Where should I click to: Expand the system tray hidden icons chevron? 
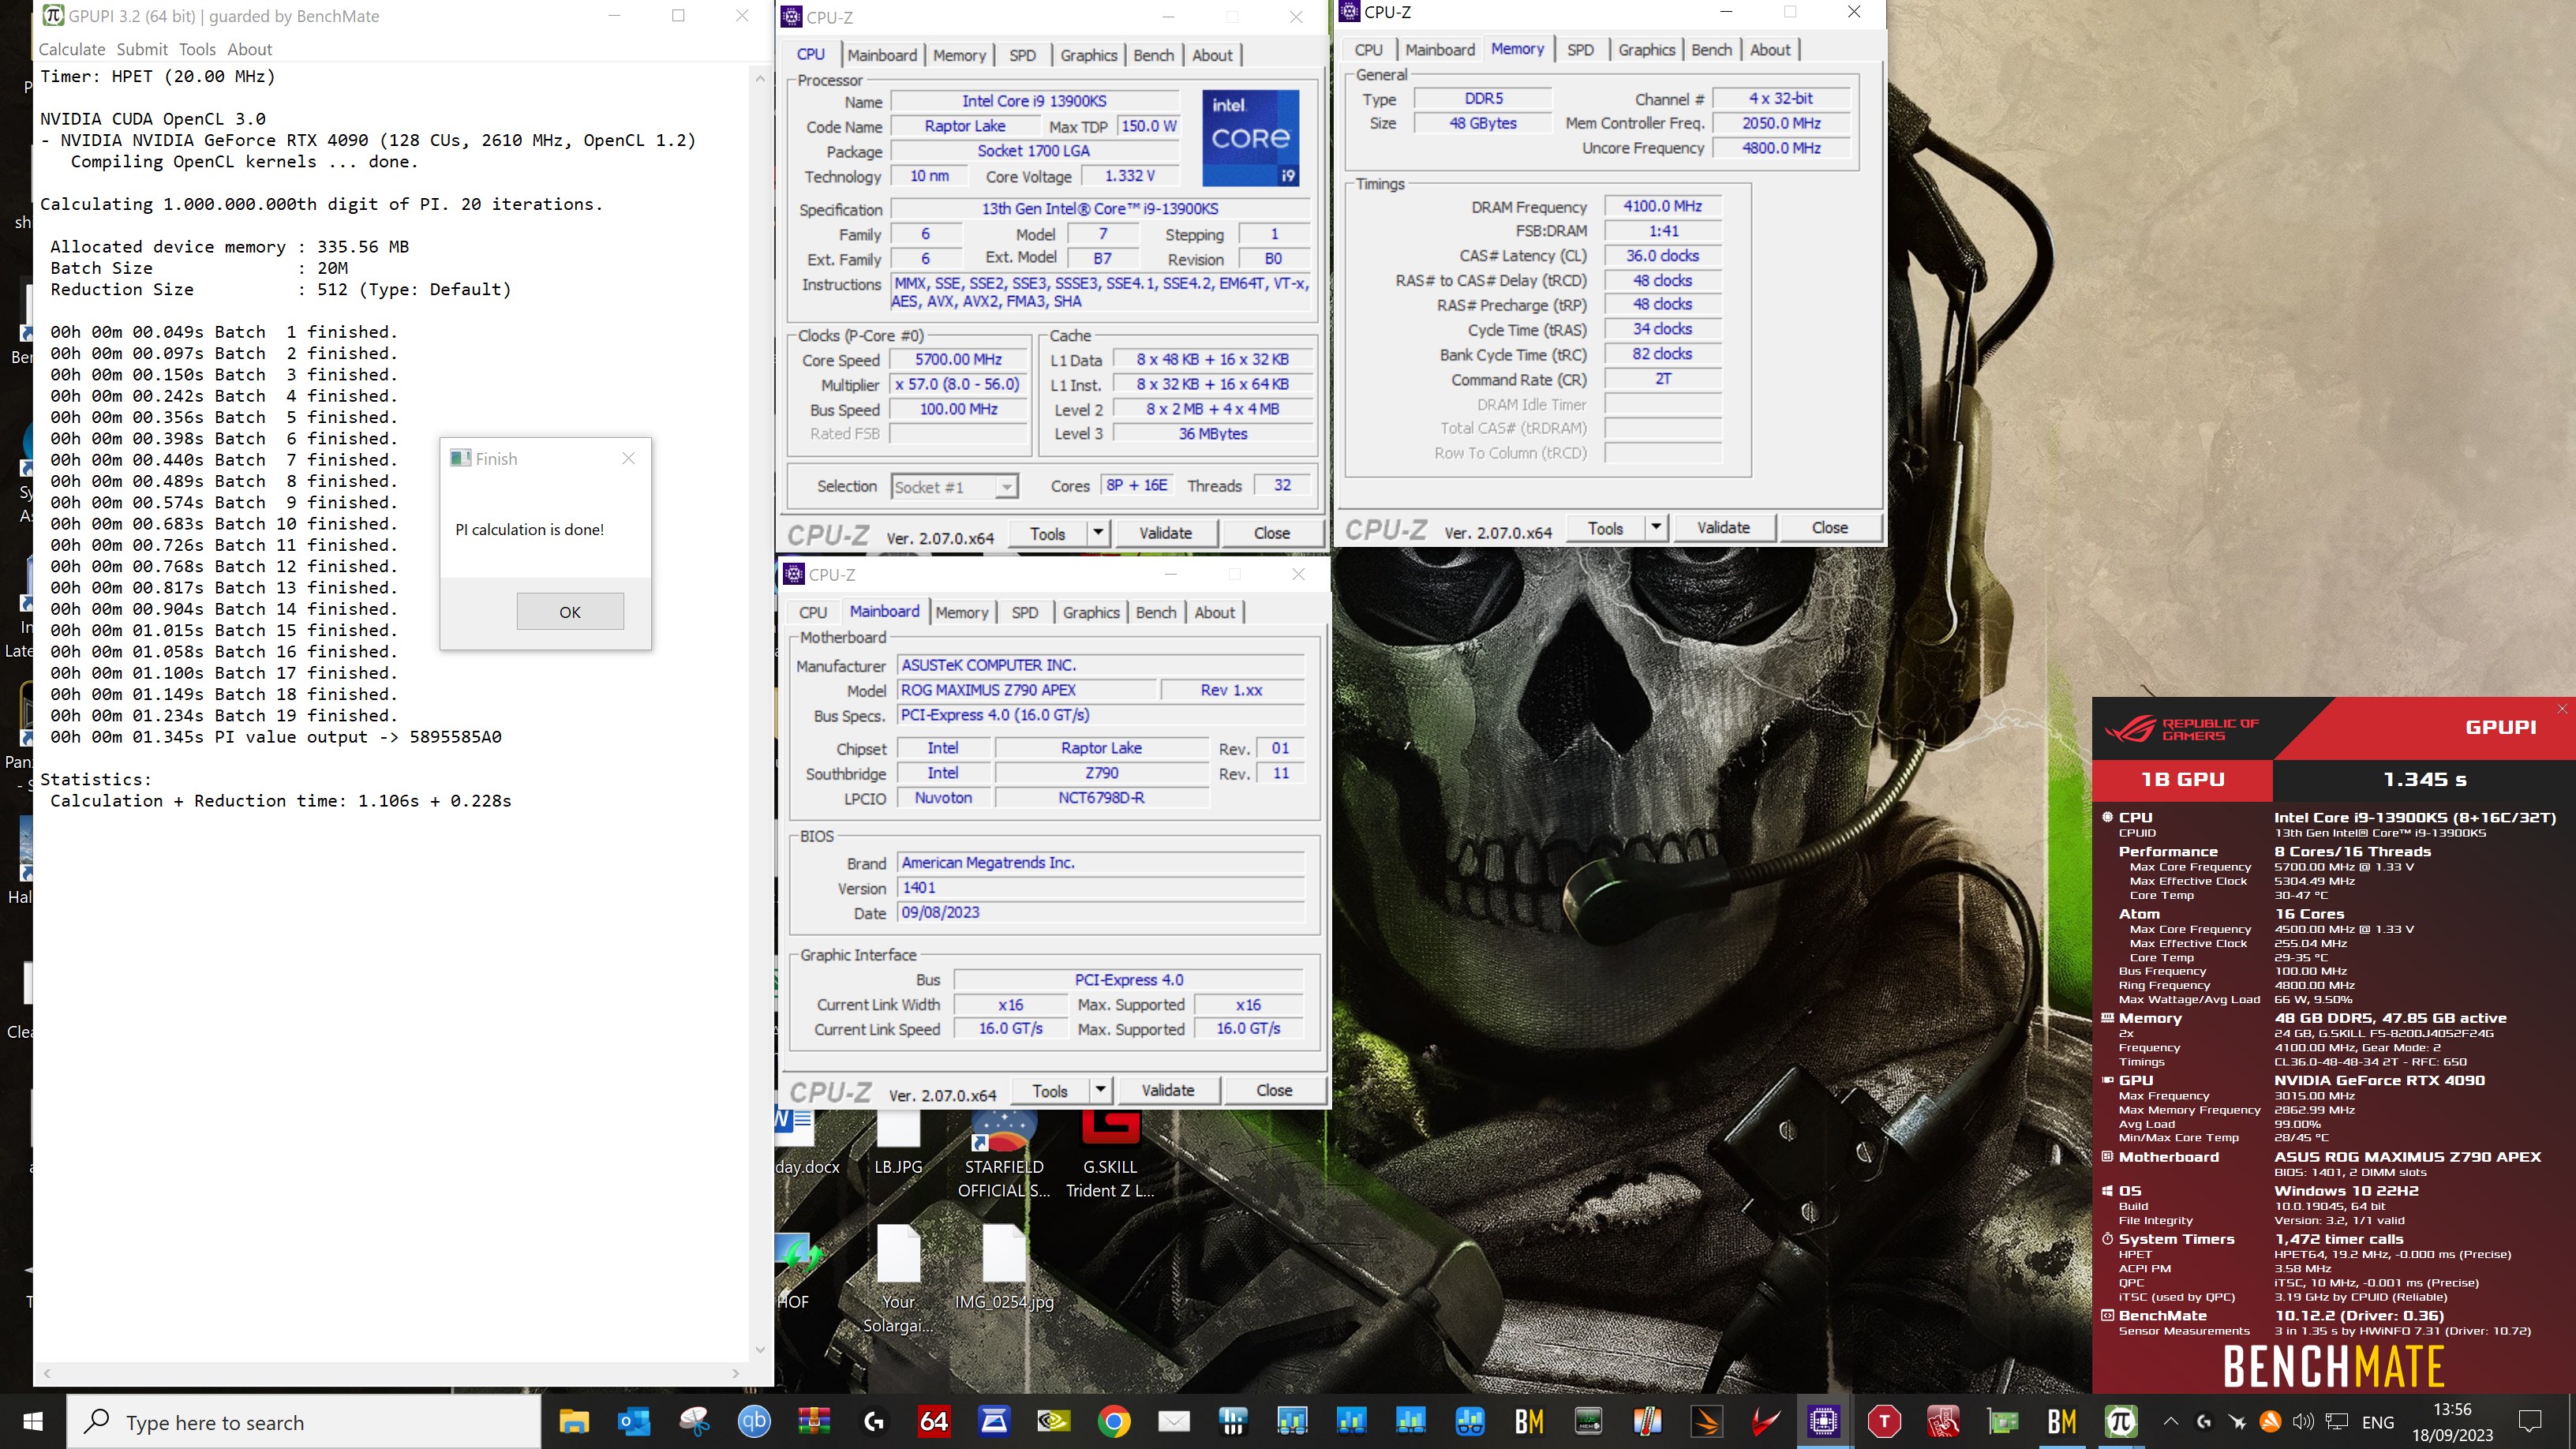[x=2171, y=1421]
